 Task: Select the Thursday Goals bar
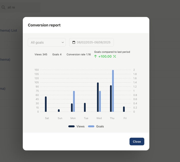(113, 91)
